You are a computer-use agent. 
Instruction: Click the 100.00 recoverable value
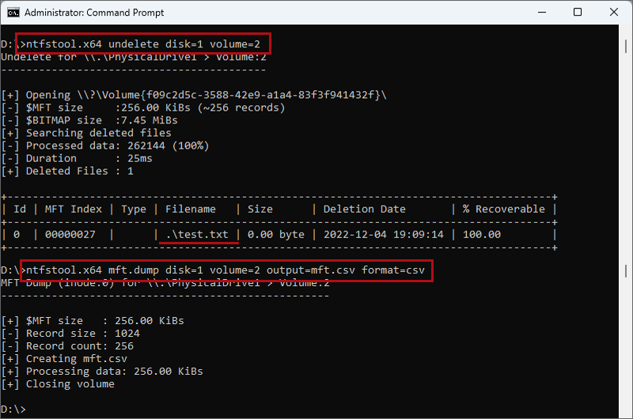482,234
